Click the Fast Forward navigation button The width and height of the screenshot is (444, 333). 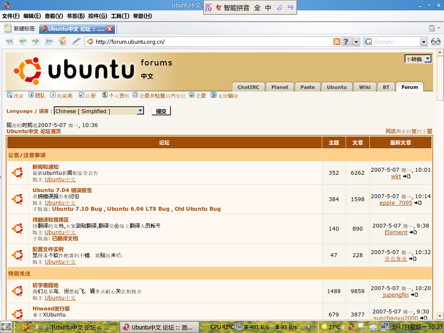pyautogui.click(x=49, y=41)
